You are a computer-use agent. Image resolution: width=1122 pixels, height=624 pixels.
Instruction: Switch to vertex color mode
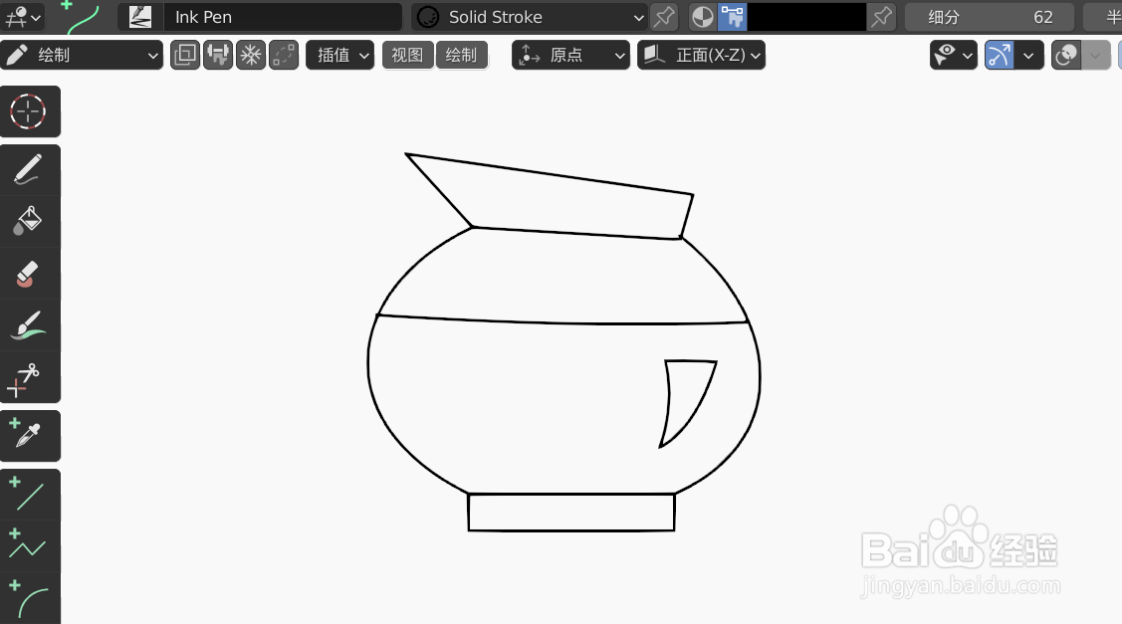click(x=733, y=17)
